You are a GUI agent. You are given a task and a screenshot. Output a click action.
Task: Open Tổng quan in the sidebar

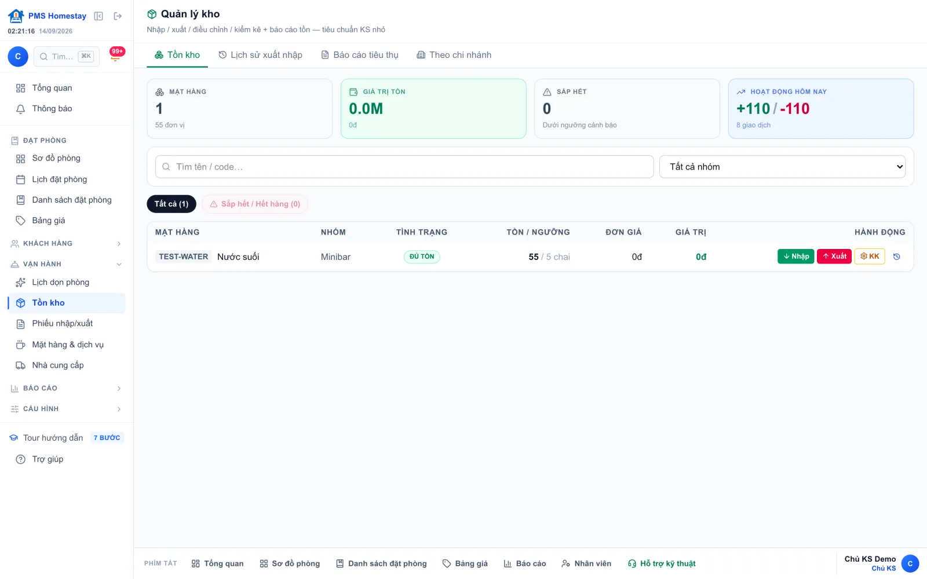click(66, 88)
